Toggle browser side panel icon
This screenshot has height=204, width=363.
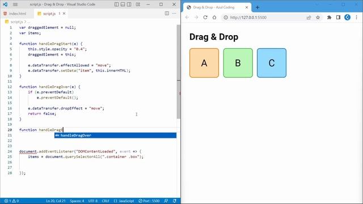coord(338,18)
